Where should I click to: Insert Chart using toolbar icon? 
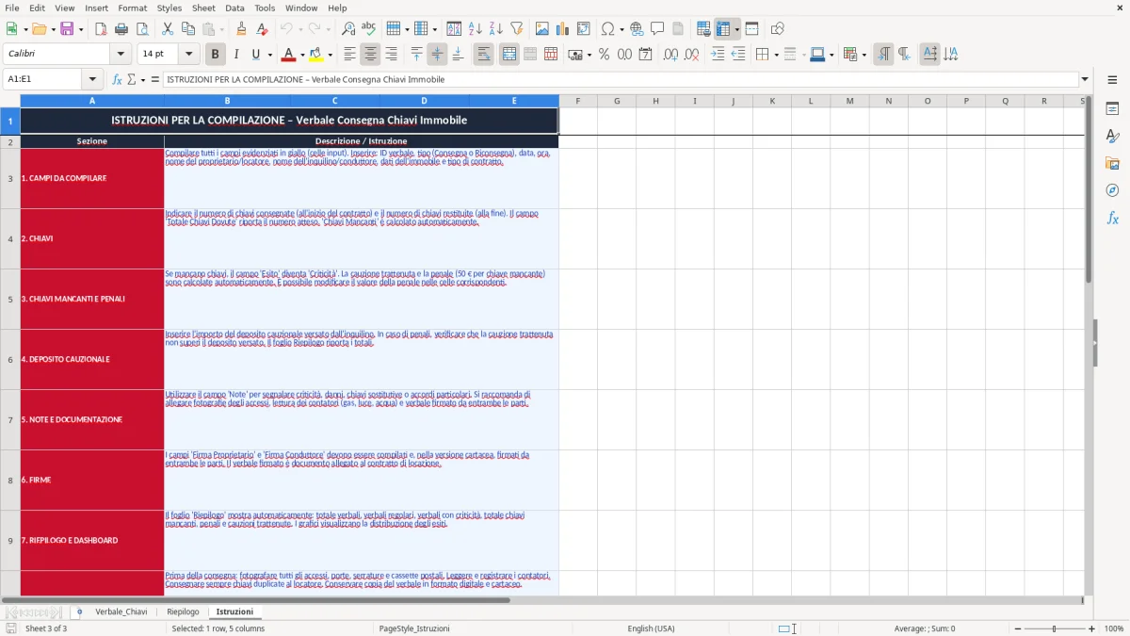pyautogui.click(x=563, y=29)
